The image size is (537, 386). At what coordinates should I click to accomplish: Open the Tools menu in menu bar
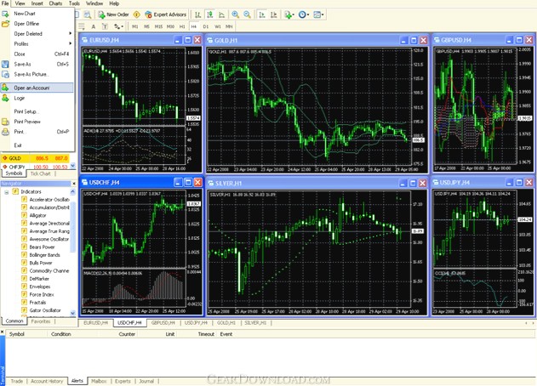click(x=74, y=3)
